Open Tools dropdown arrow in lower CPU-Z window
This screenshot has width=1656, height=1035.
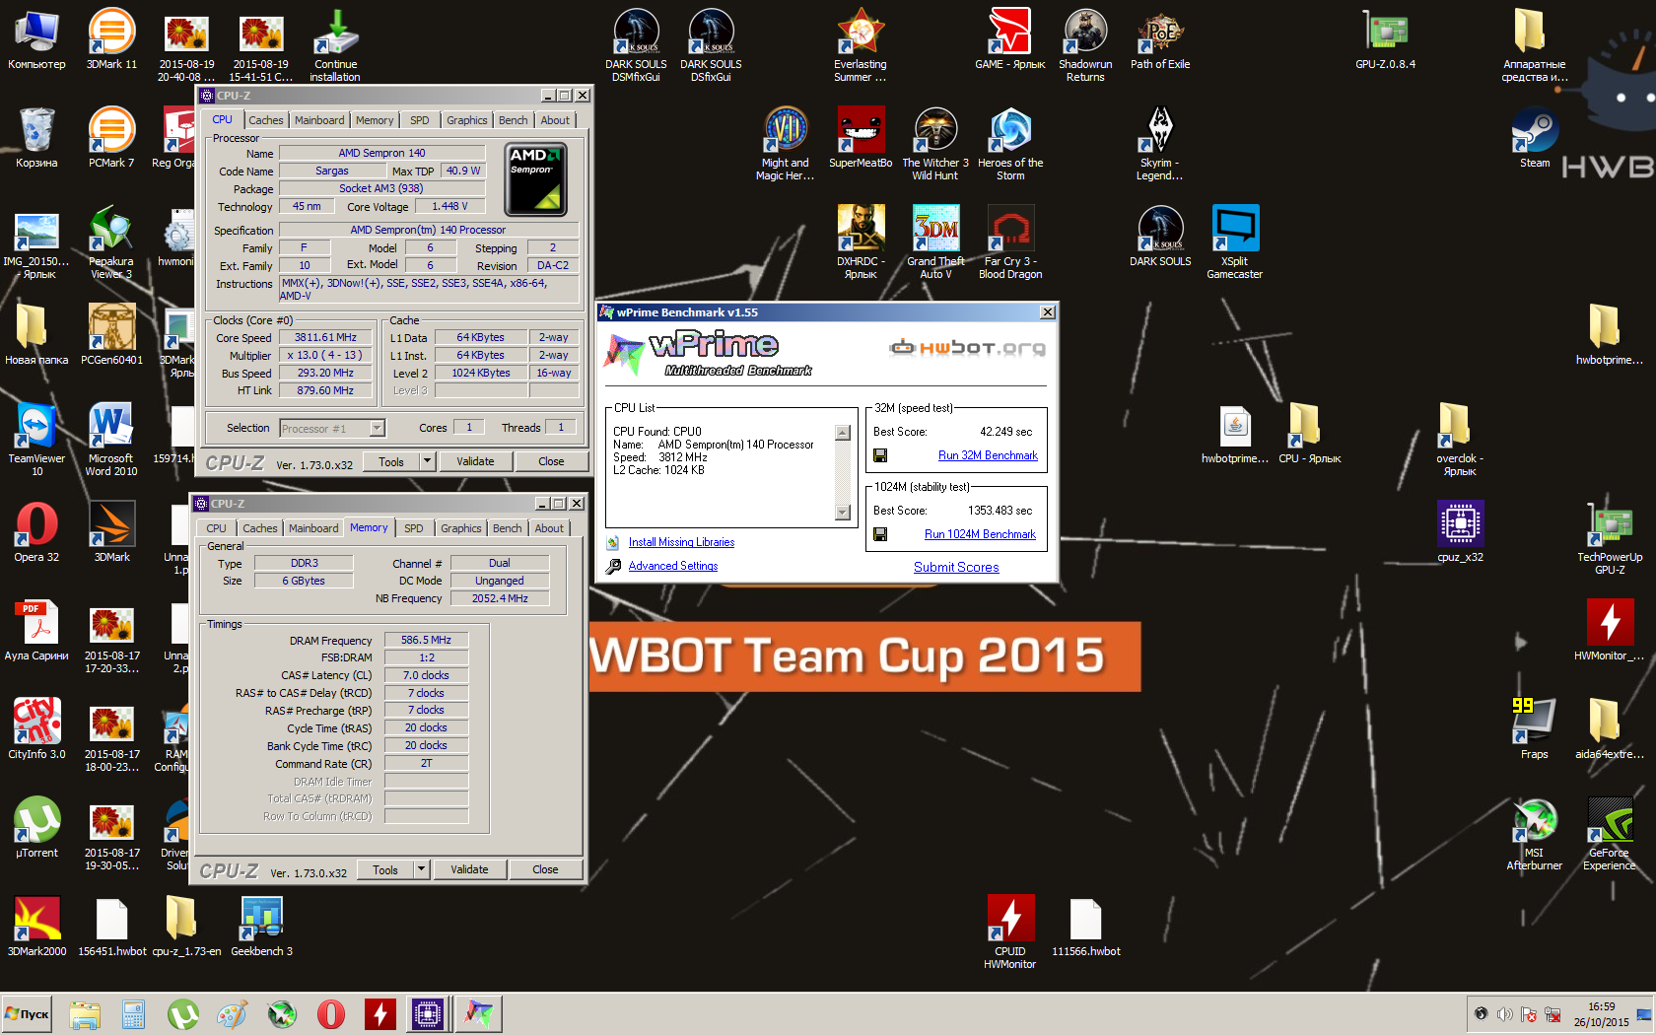point(421,869)
